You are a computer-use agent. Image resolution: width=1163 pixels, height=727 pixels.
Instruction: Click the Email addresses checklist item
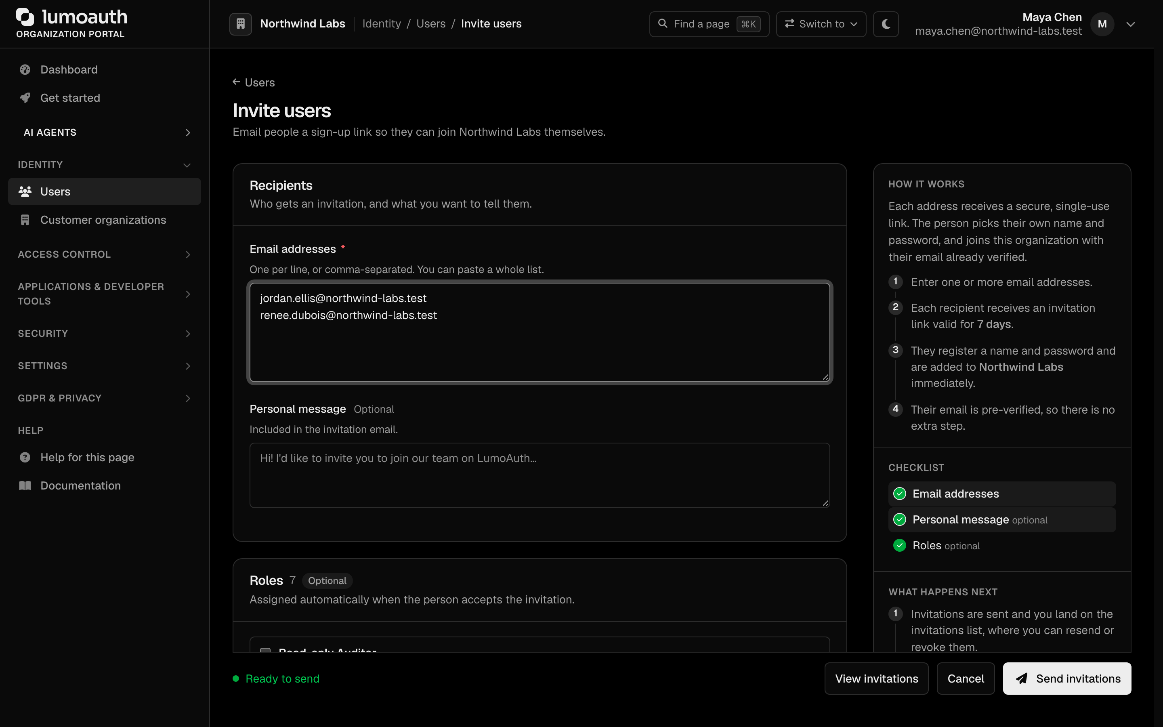[x=1001, y=494]
